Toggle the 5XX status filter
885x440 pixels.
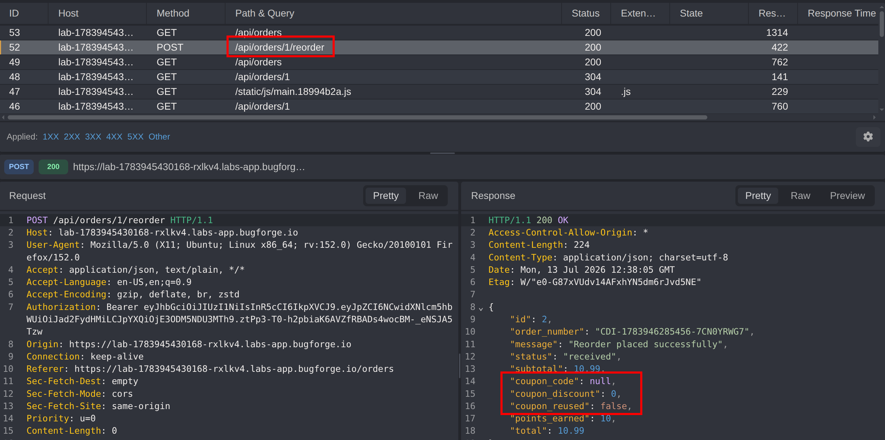coord(135,137)
